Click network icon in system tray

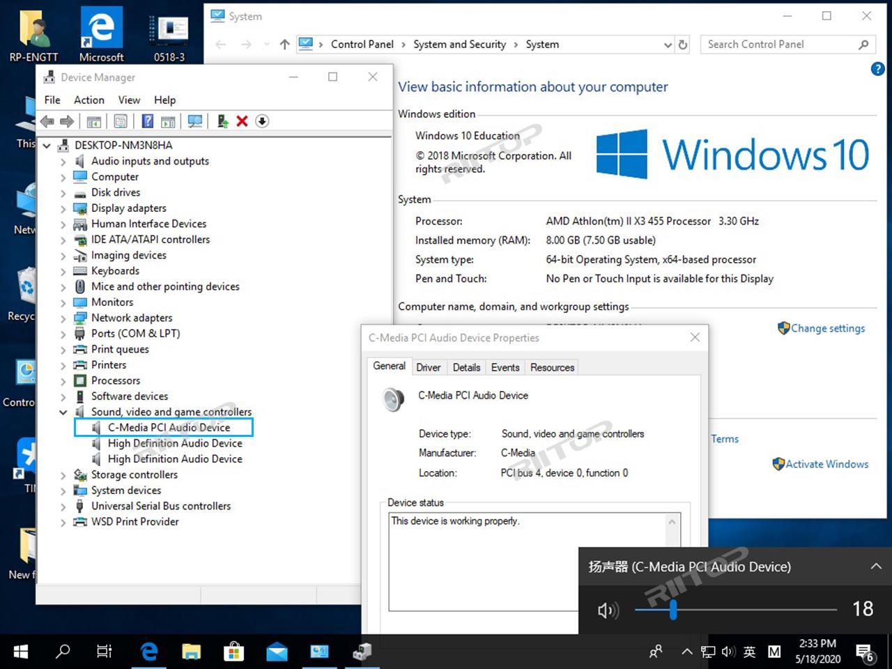point(708,652)
